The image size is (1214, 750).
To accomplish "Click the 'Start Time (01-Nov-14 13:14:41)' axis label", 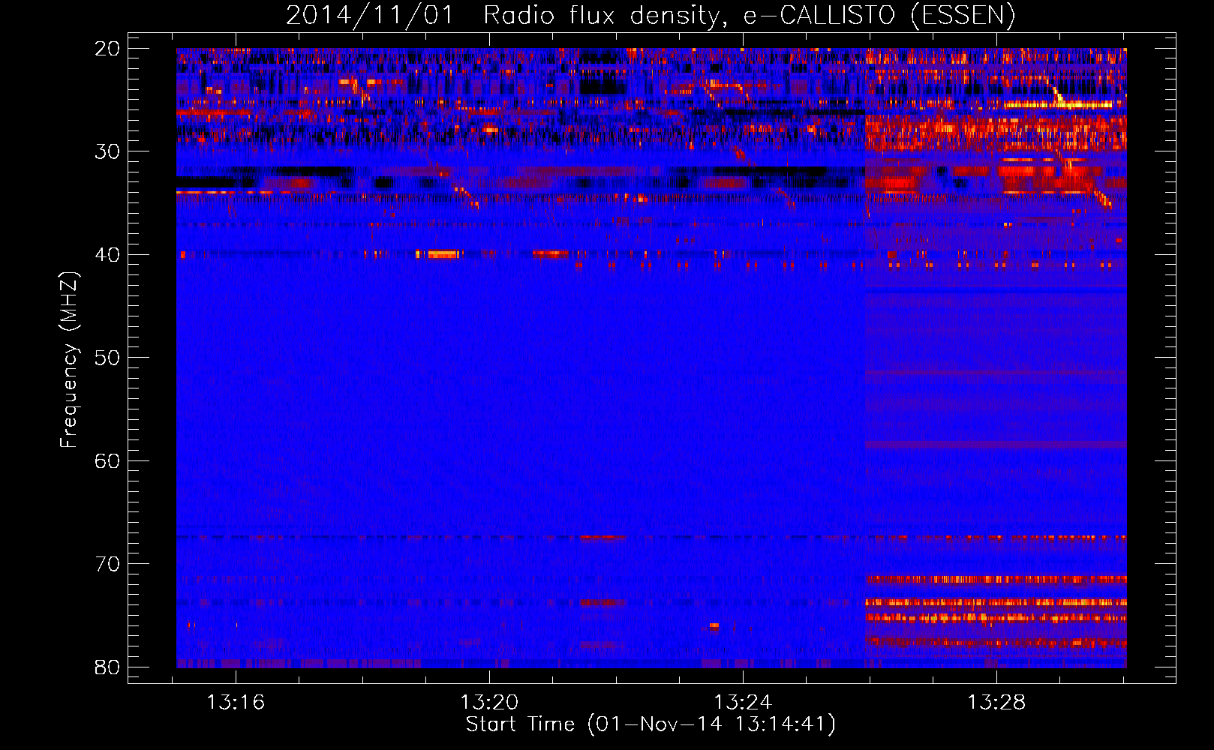I will click(651, 724).
